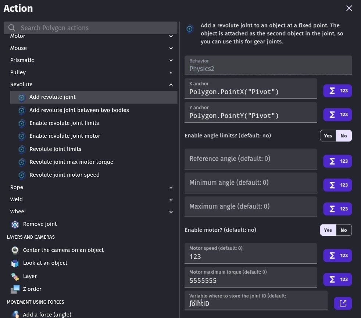Click the Remove joint icon
This screenshot has height=318, width=361.
15,224
